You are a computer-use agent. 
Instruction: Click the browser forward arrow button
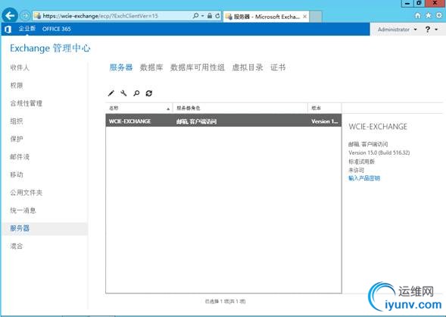tap(25, 16)
